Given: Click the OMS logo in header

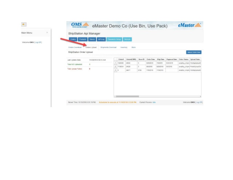Looking at the screenshot, I should (x=80, y=26).
